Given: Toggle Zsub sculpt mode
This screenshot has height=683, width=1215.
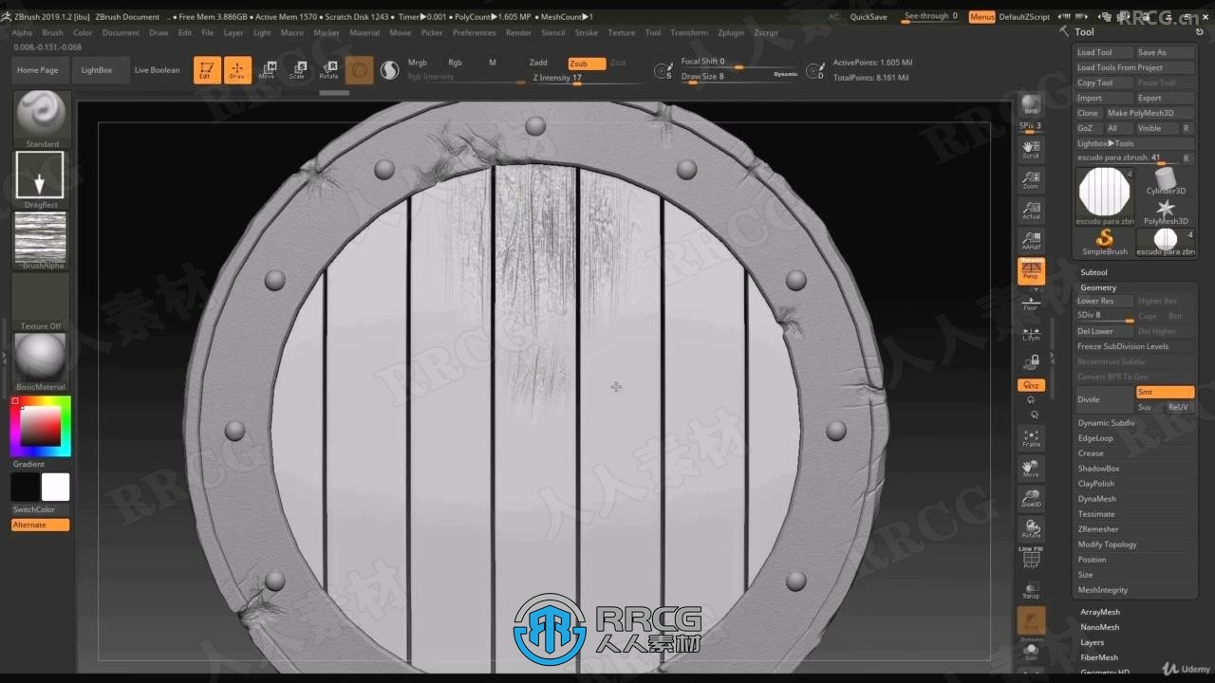Looking at the screenshot, I should click(587, 64).
